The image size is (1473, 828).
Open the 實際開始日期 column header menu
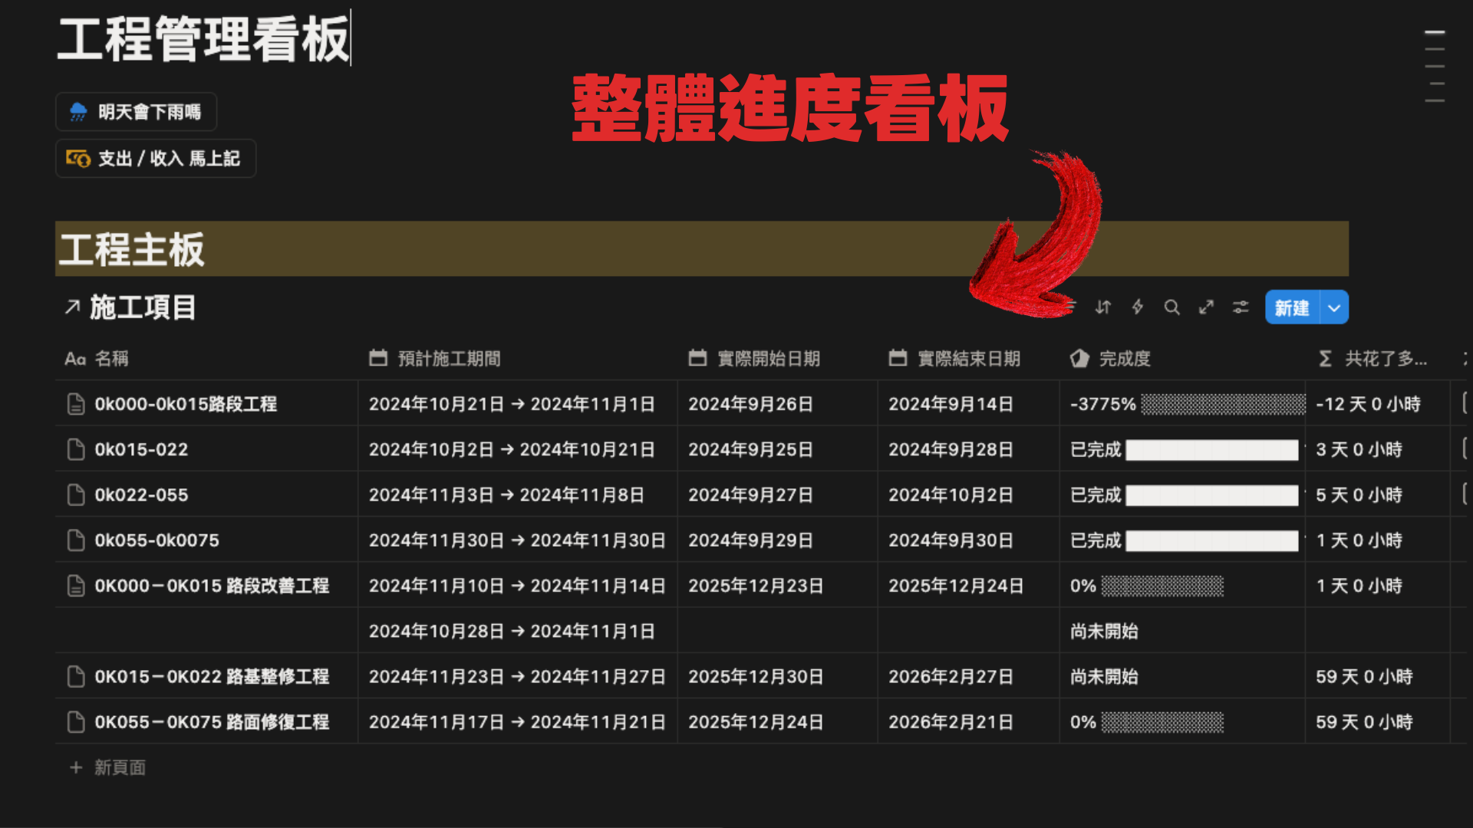pos(768,359)
